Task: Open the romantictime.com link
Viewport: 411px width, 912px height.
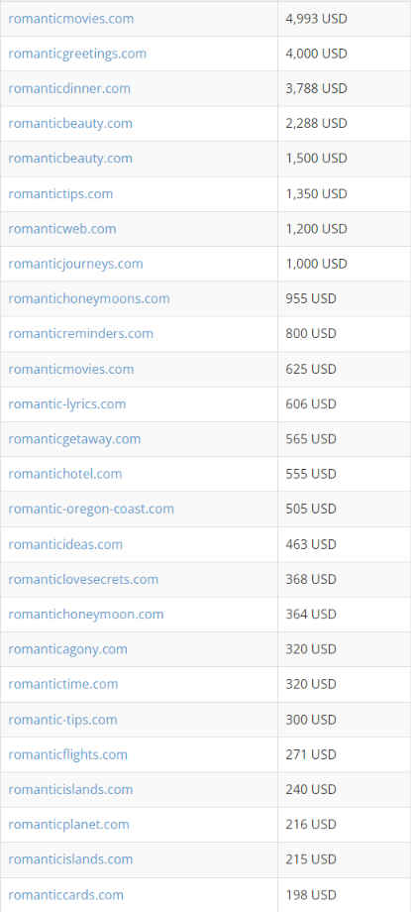Action: [x=63, y=685]
